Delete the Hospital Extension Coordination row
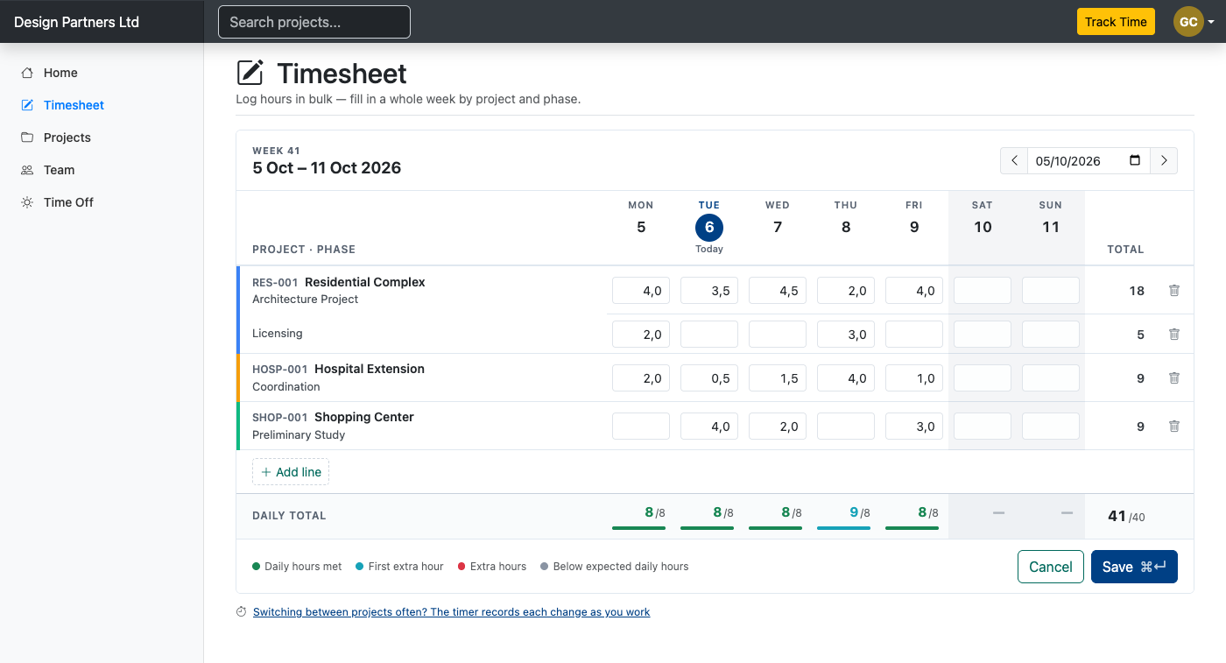The width and height of the screenshot is (1226, 663). 1174,378
